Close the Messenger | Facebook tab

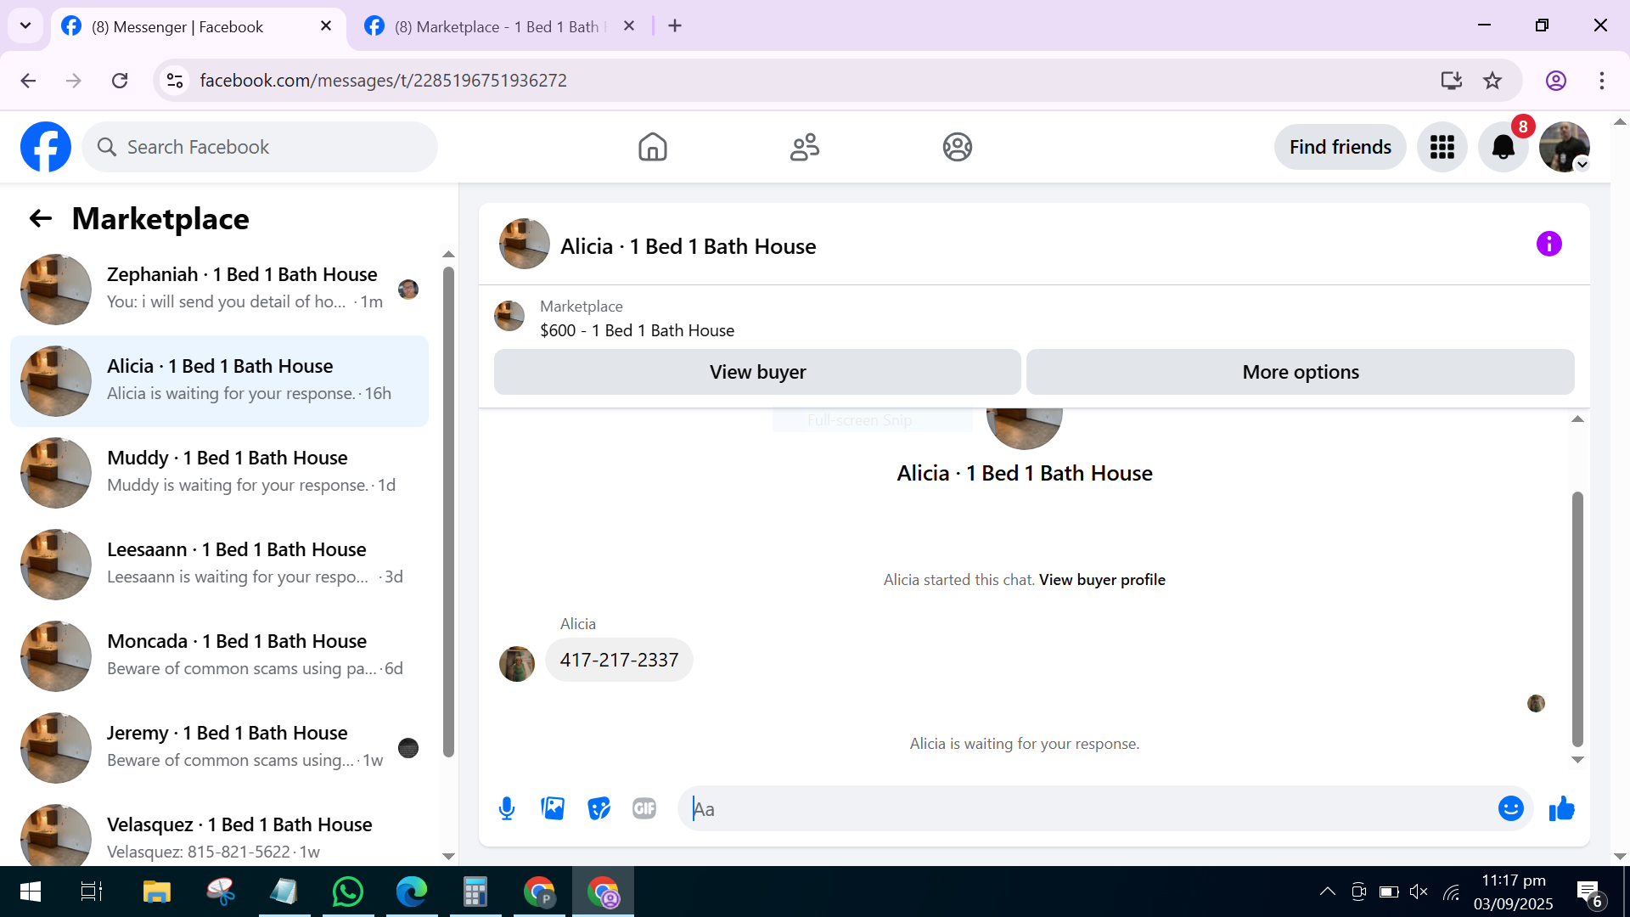pyautogui.click(x=326, y=26)
